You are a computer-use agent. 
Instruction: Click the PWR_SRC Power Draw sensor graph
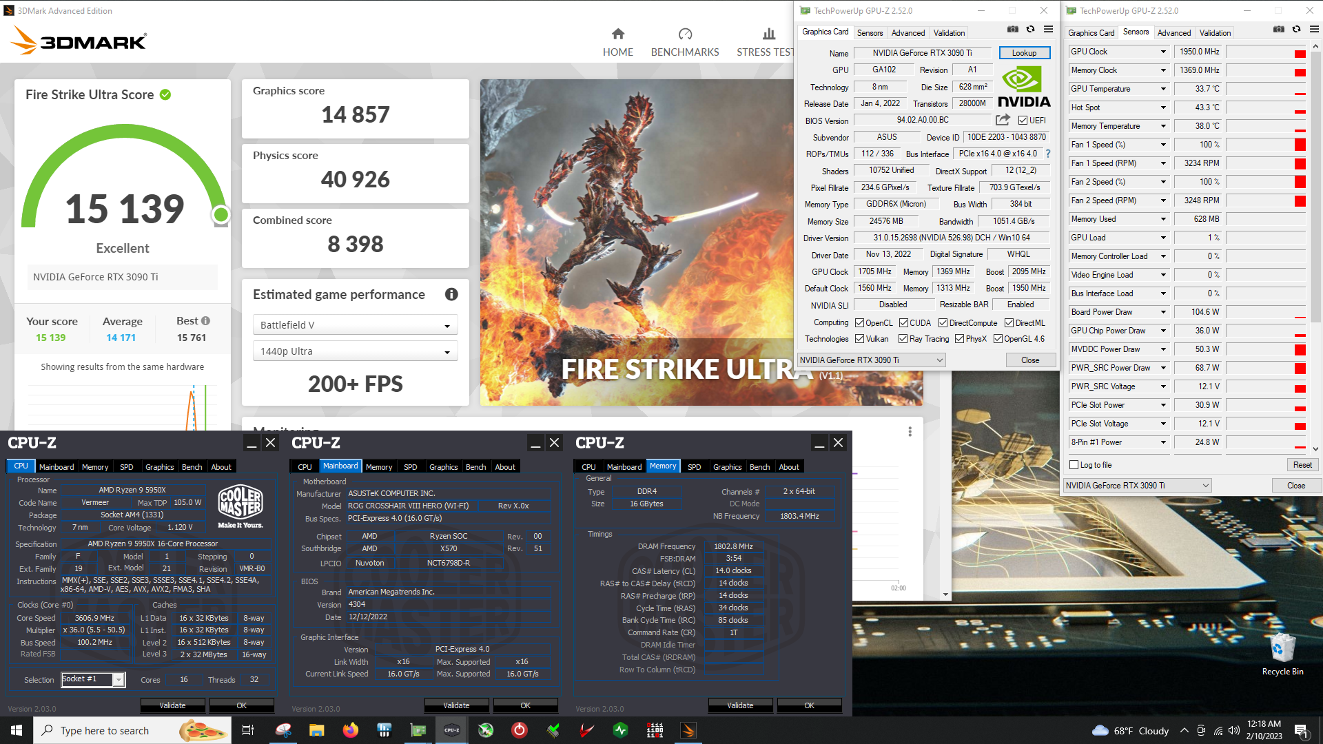(1266, 368)
